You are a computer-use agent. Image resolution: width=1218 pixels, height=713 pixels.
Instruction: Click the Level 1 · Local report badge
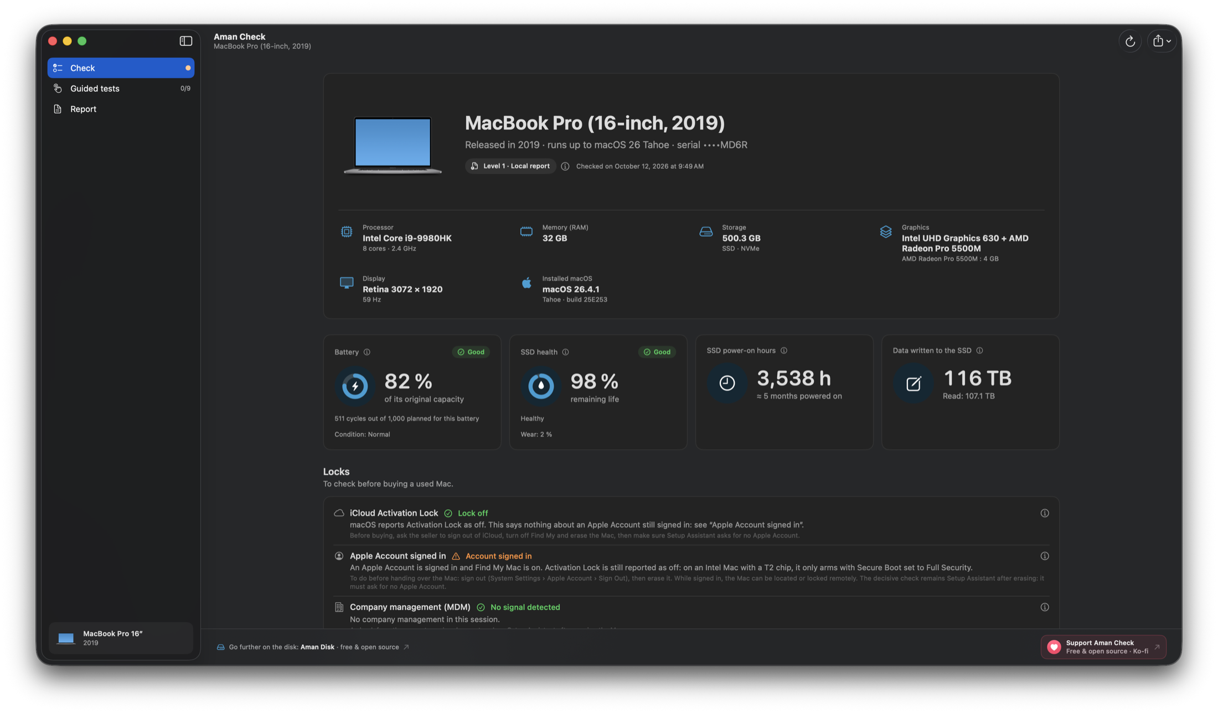(510, 166)
